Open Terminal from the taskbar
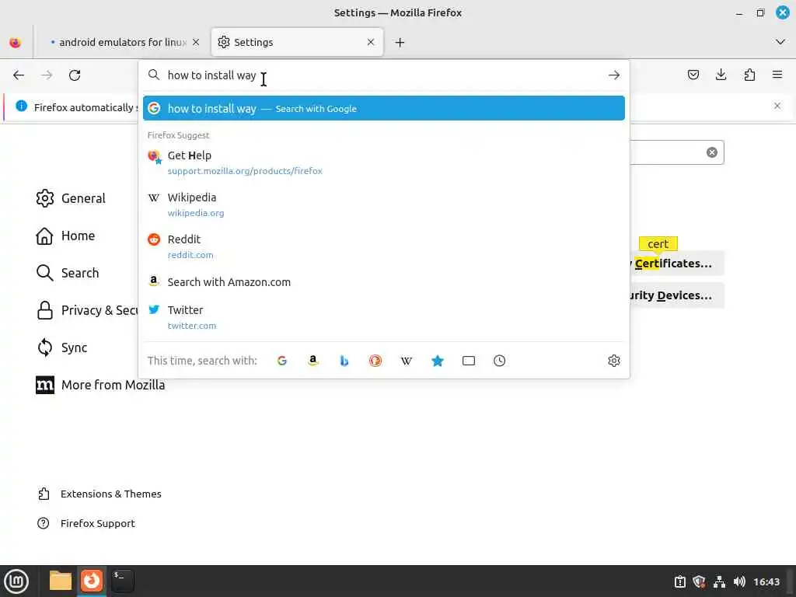The width and height of the screenshot is (796, 597). (122, 581)
